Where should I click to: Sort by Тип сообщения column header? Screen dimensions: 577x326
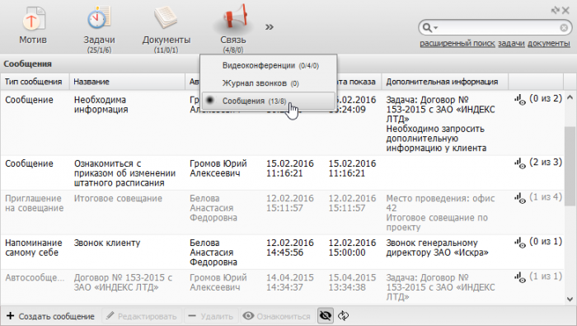35,82
